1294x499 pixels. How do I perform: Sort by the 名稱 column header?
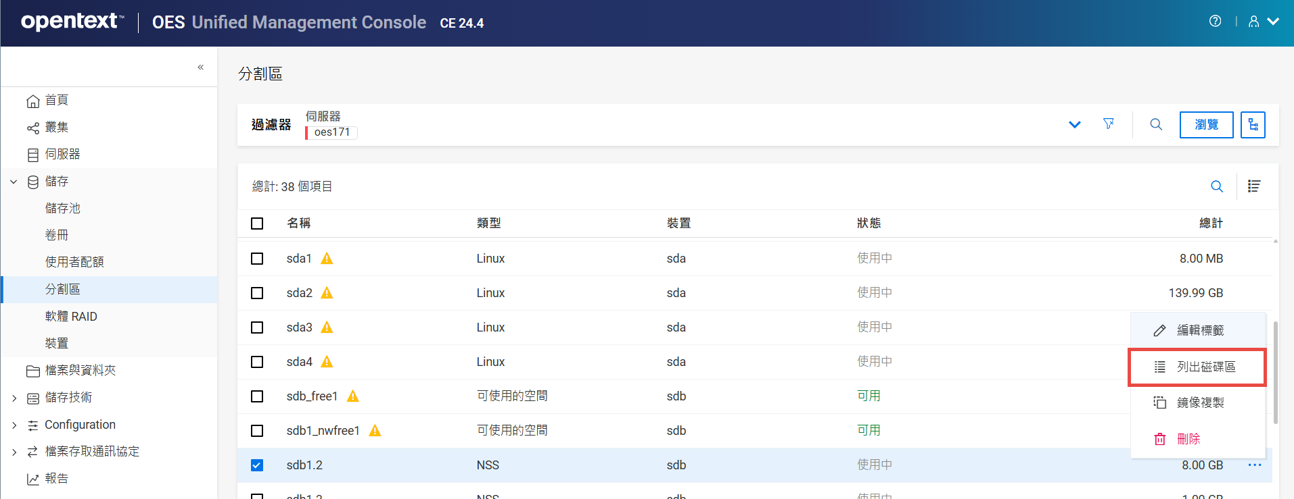[298, 224]
